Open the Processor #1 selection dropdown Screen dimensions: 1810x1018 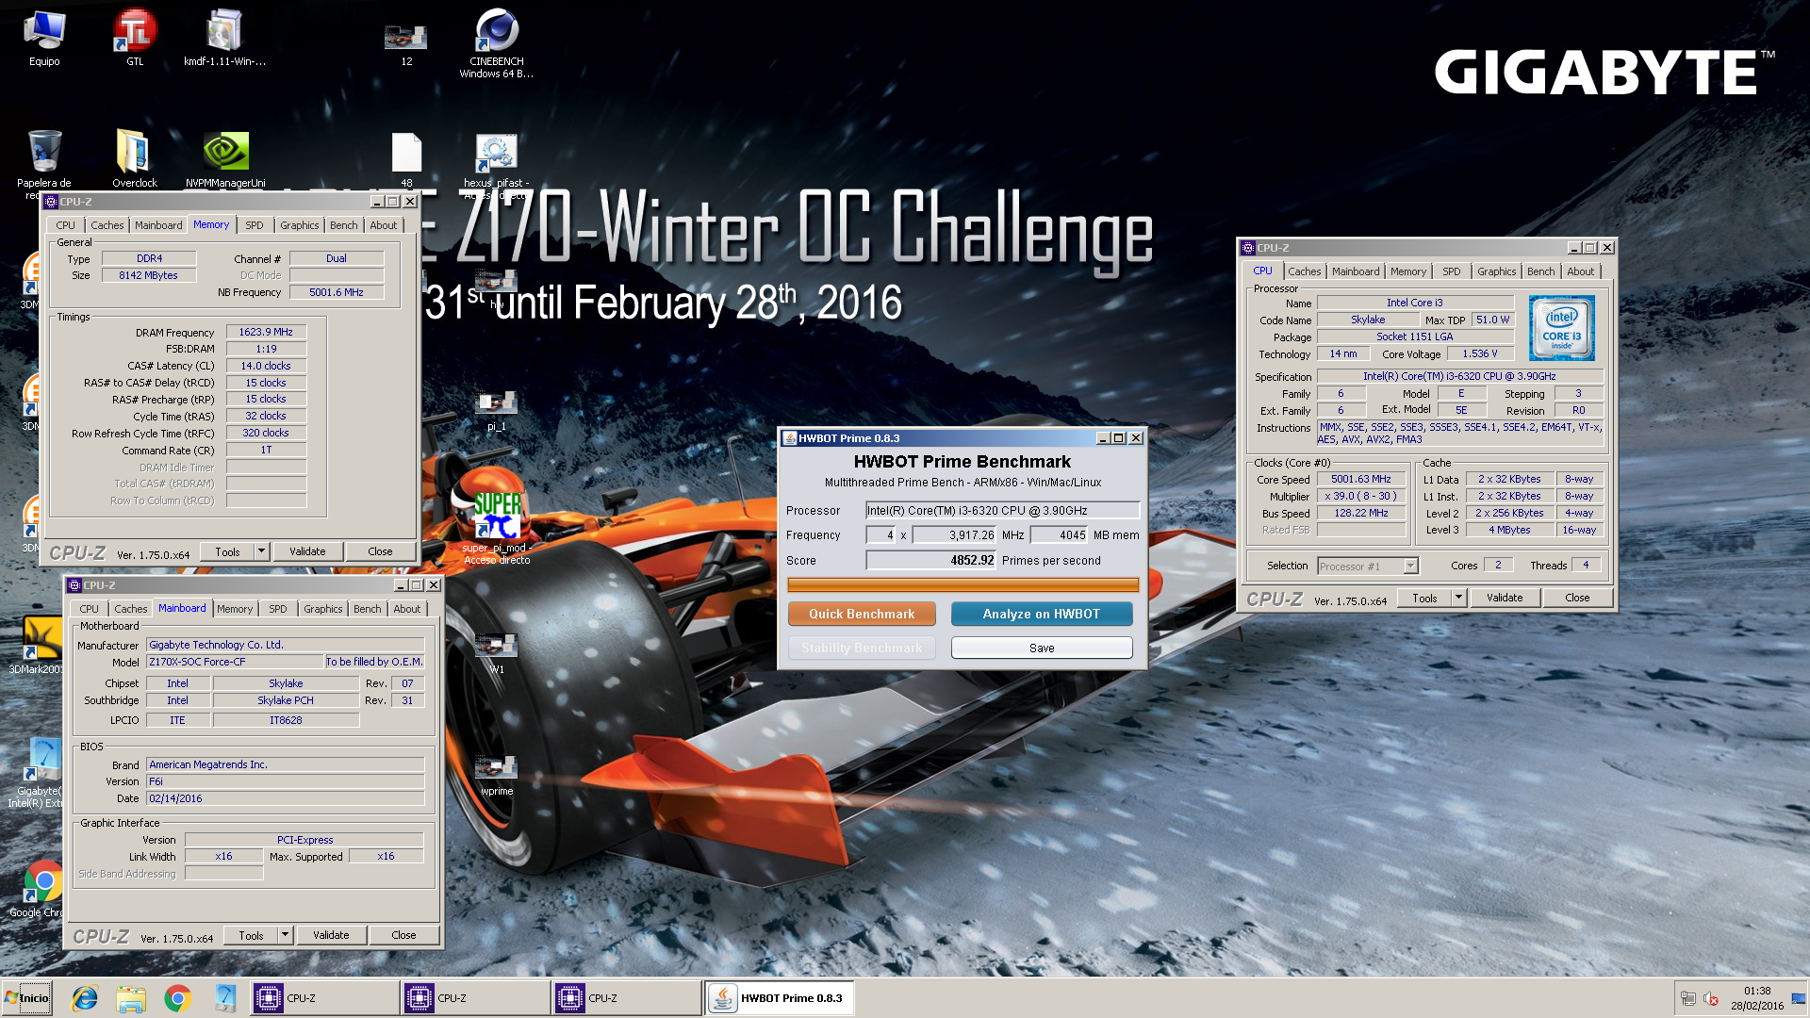pos(1368,566)
